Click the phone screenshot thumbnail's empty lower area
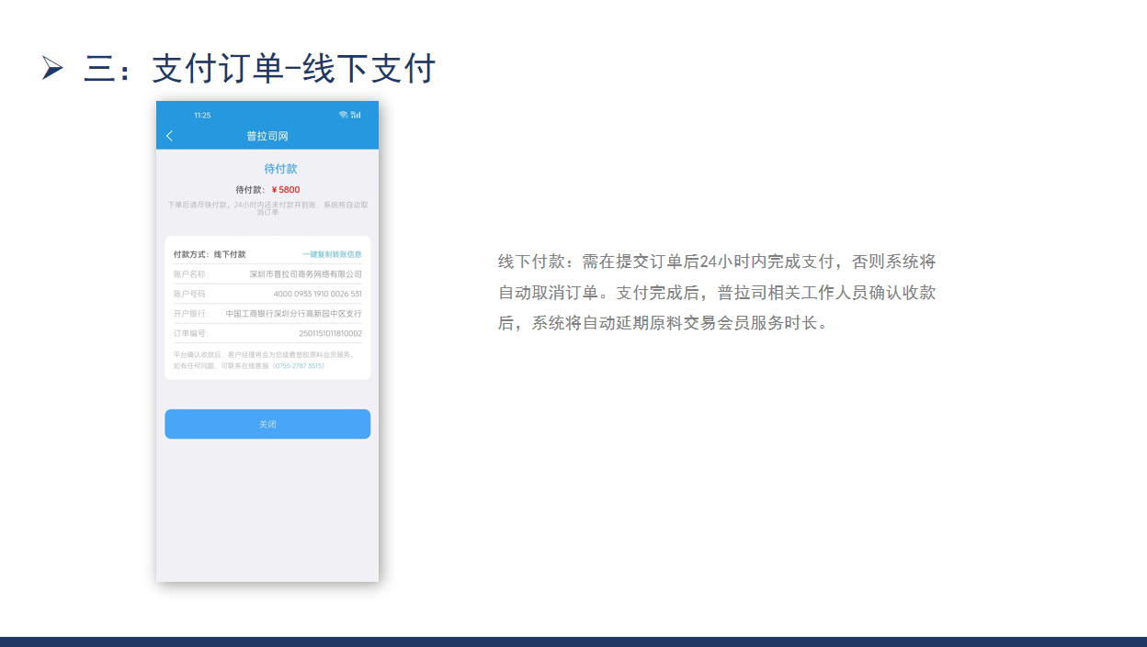The height and width of the screenshot is (647, 1147). point(267,509)
